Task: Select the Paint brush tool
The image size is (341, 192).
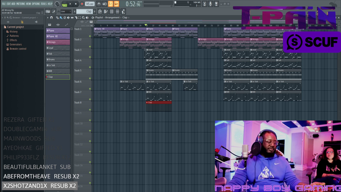Action: pyautogui.click(x=61, y=18)
